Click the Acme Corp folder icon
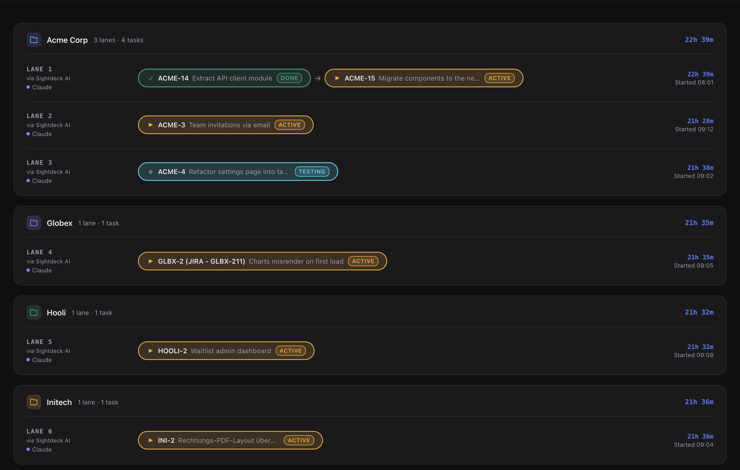 click(34, 39)
